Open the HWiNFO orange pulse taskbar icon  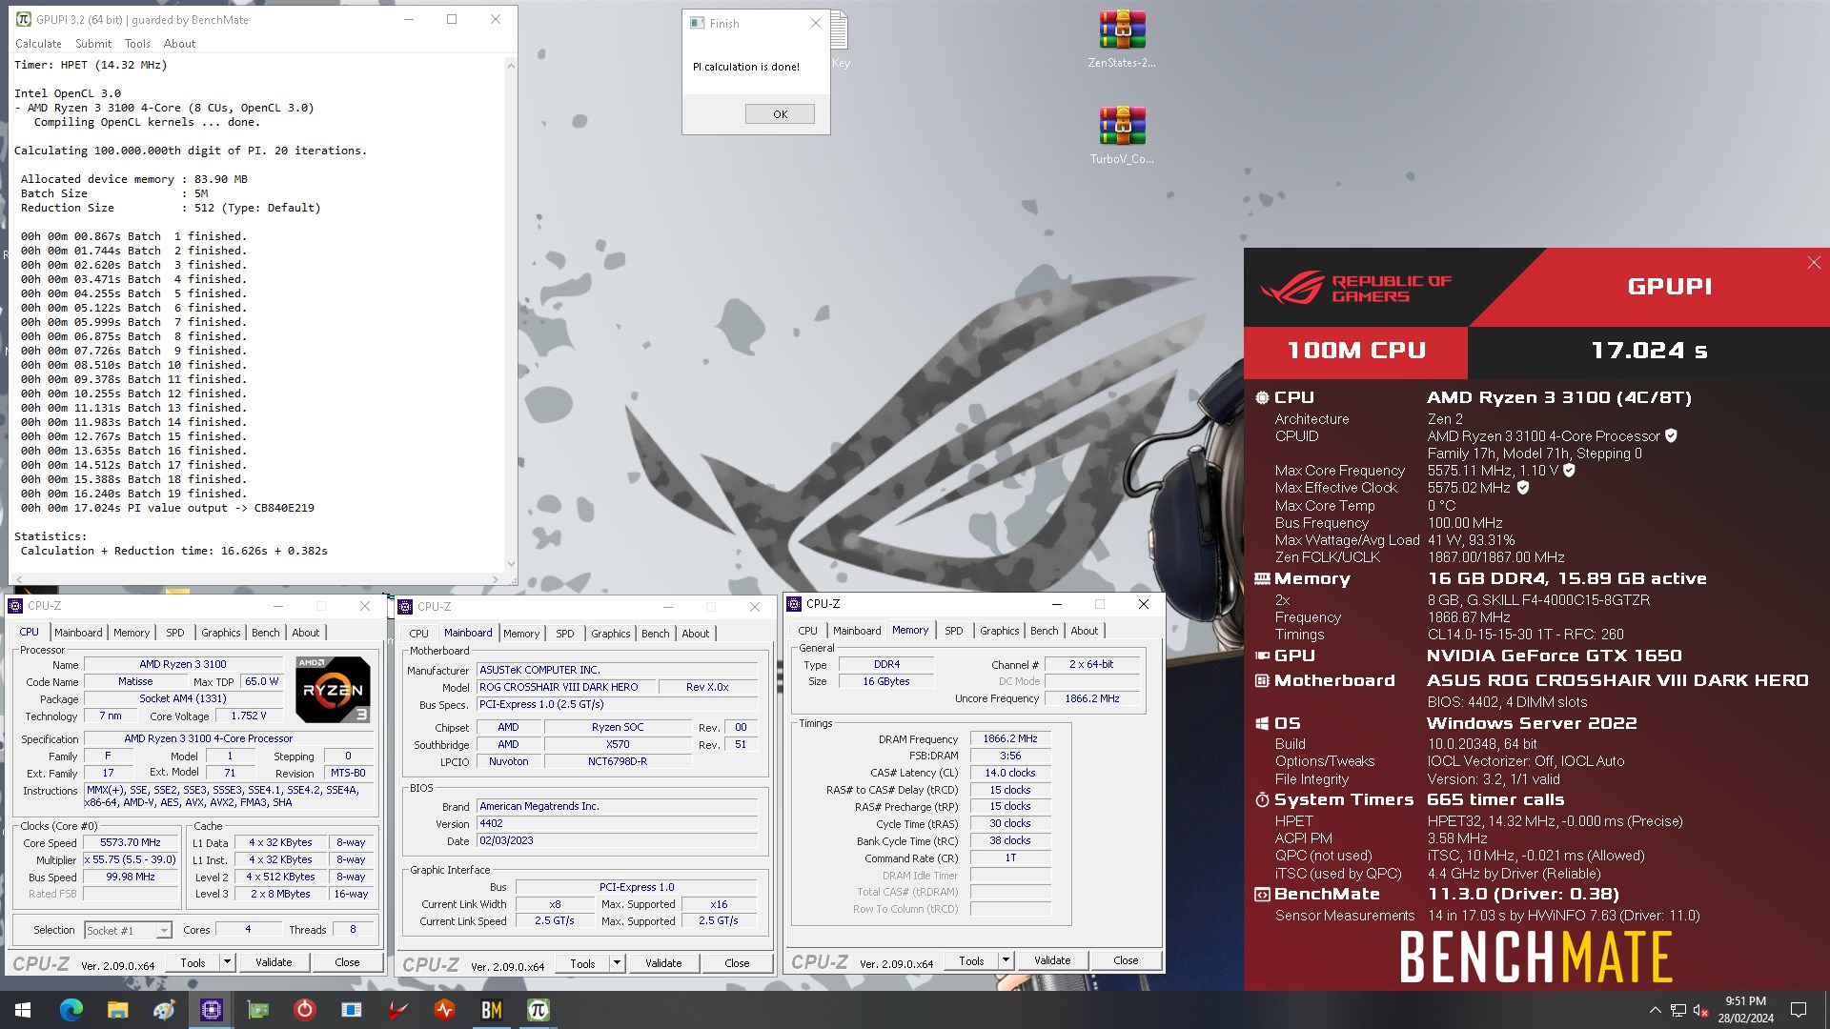coord(444,1010)
